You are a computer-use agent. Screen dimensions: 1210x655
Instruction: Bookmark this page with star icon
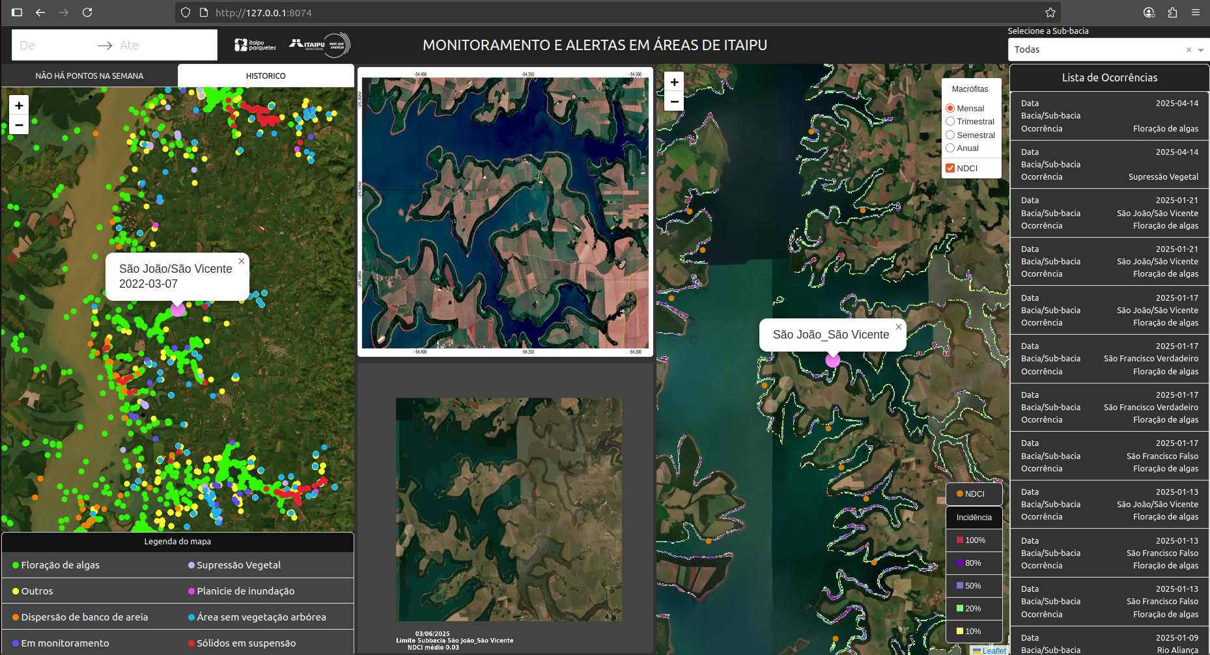point(1050,12)
